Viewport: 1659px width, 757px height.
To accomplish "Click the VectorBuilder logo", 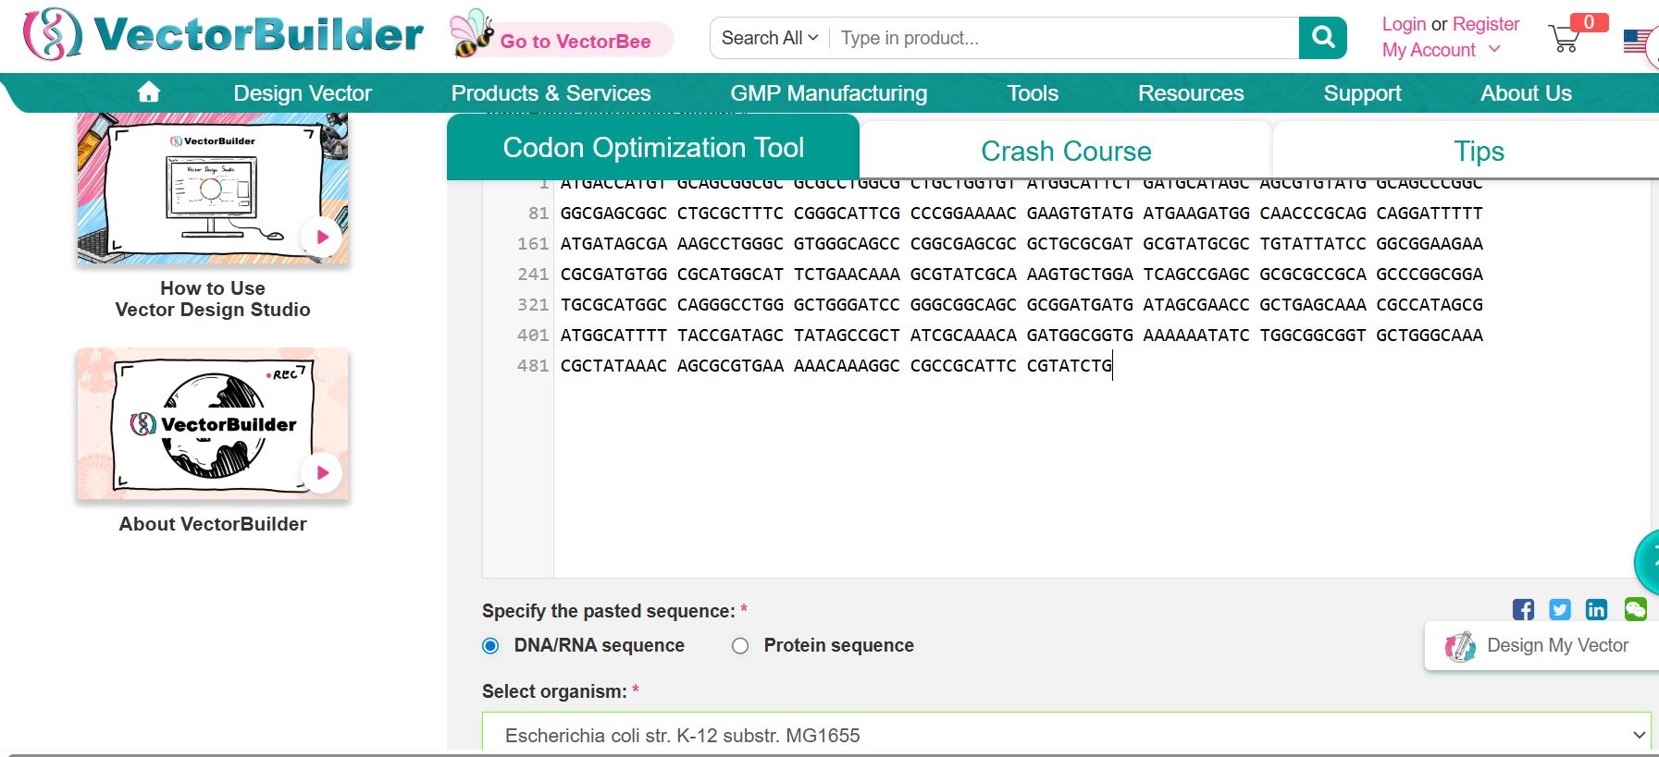I will click(x=223, y=35).
